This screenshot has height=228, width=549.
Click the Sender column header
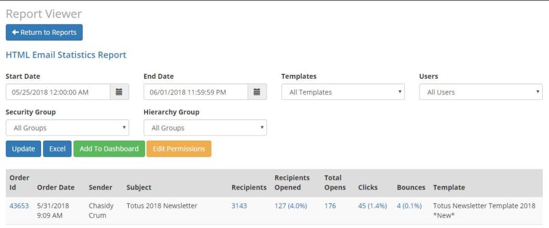click(x=101, y=187)
